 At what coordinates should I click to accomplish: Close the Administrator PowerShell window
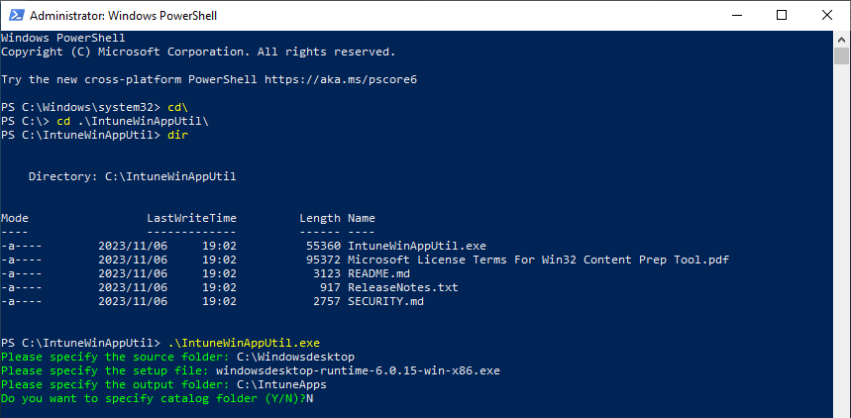click(x=827, y=15)
